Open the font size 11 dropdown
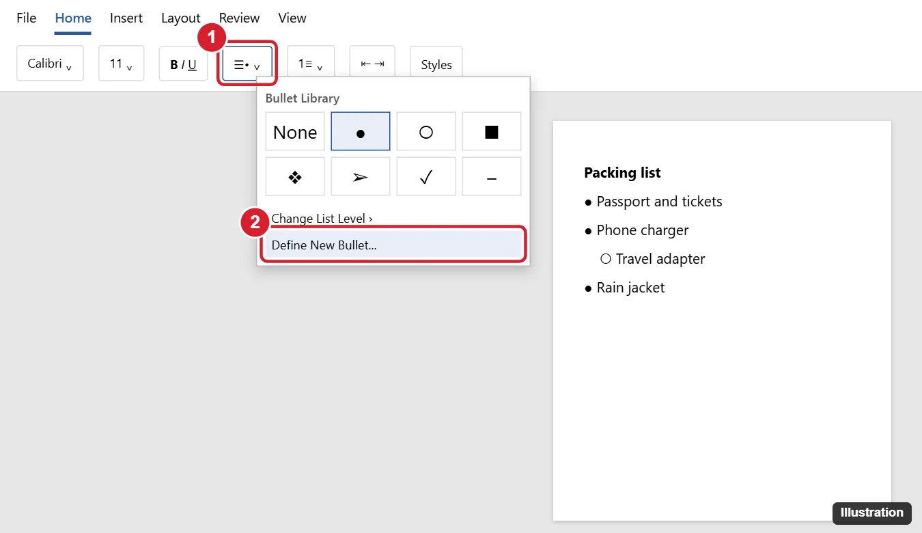This screenshot has height=533, width=922. click(122, 64)
